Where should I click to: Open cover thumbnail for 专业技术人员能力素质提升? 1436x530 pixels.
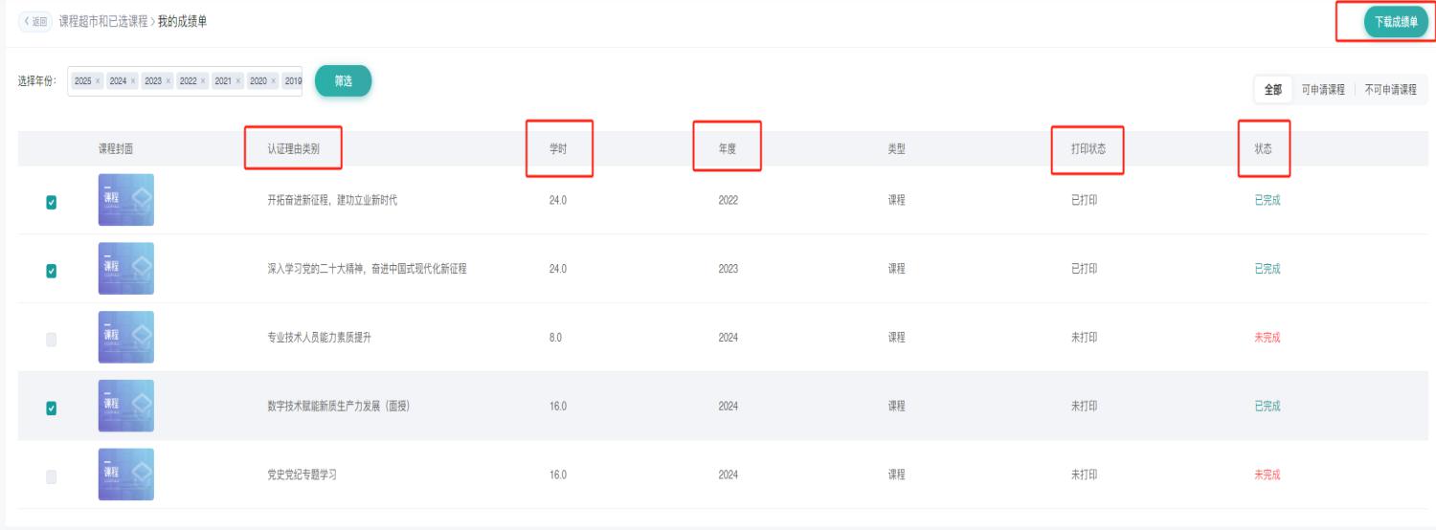[125, 338]
